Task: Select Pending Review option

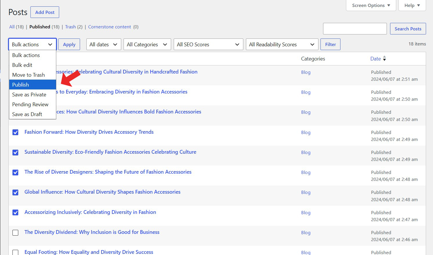Action: pyautogui.click(x=32, y=104)
